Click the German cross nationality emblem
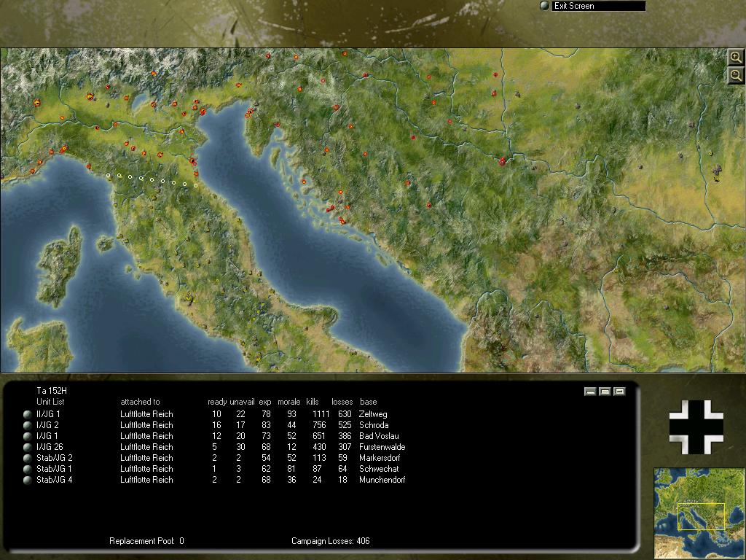746x560 pixels. coord(696,427)
